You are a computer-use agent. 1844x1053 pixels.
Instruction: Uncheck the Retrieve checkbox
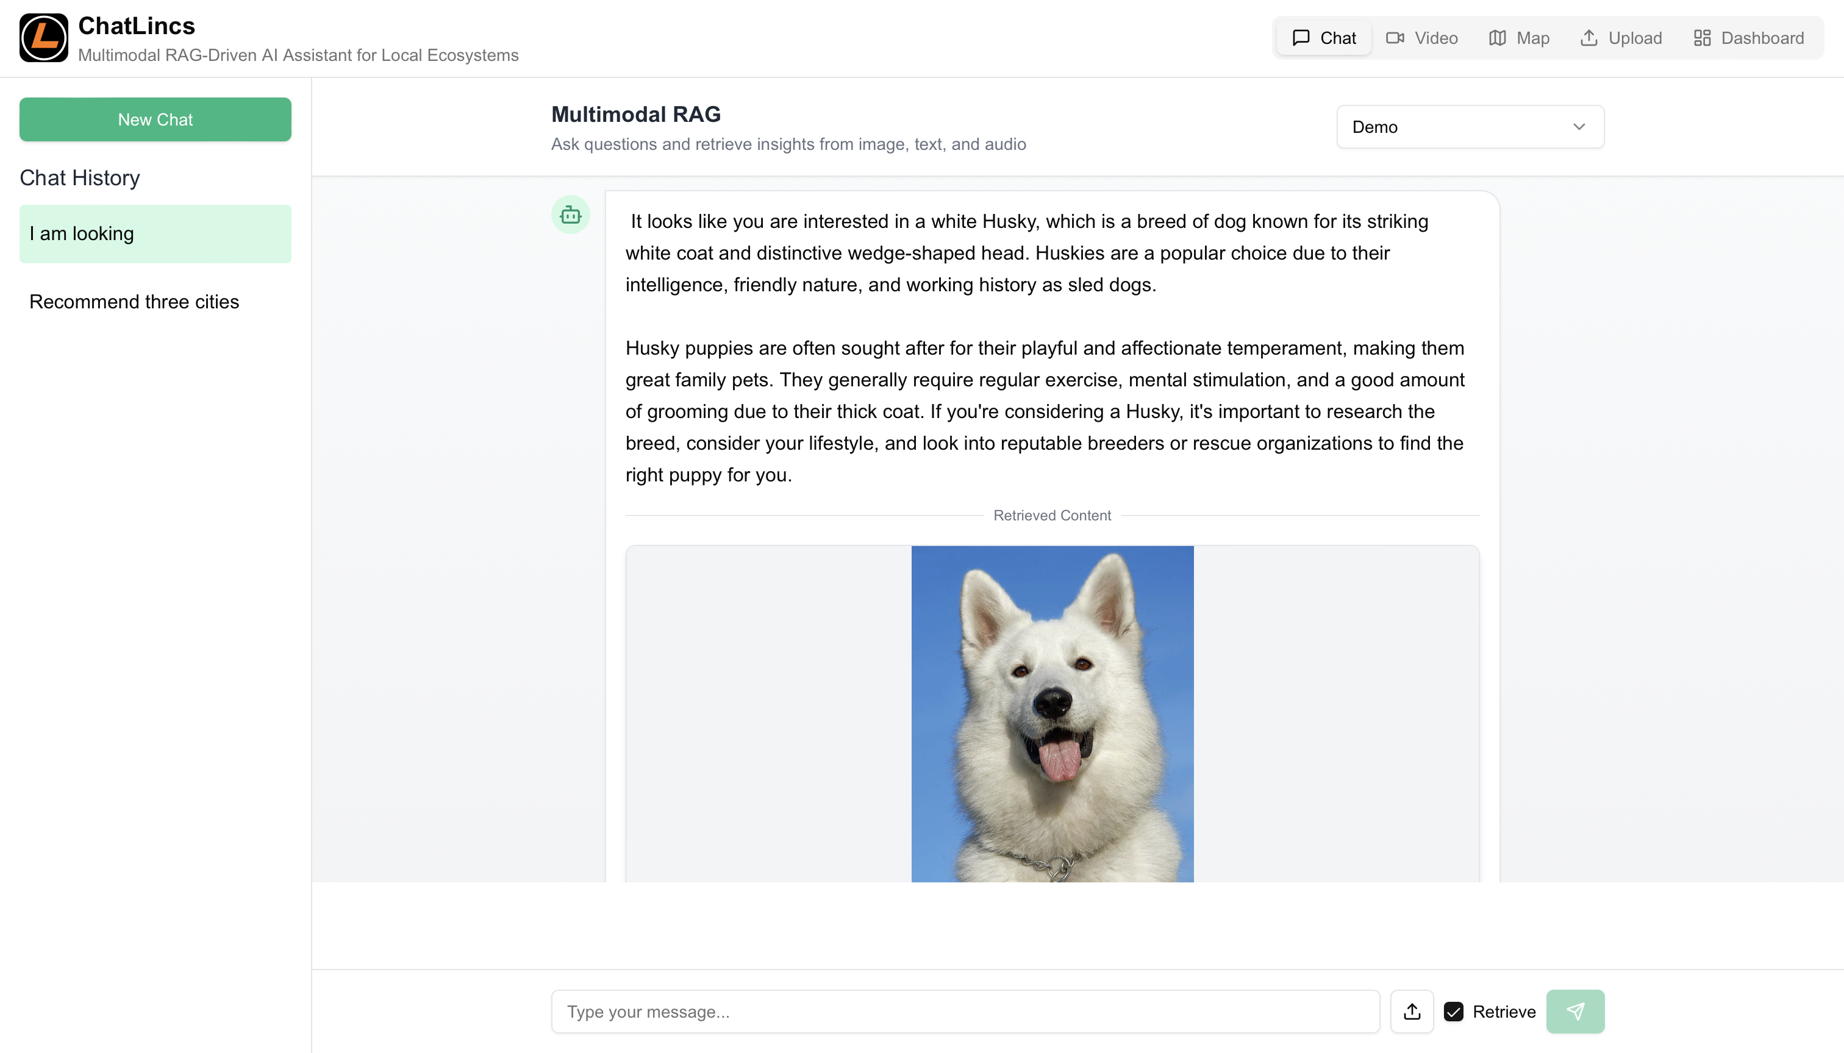(x=1453, y=1011)
